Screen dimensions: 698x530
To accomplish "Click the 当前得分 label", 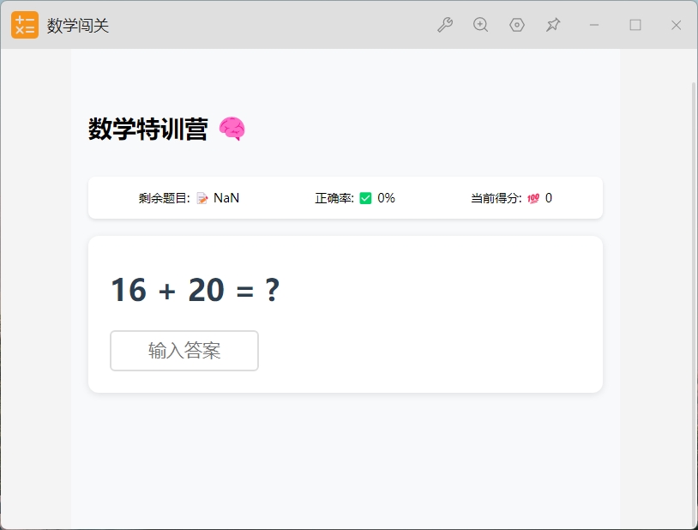I will click(496, 198).
